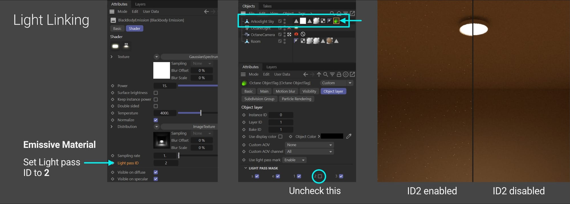Open Custom AOV channel dropdown

309,152
